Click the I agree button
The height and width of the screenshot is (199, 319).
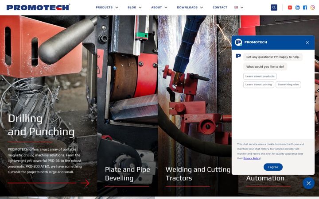(273, 167)
